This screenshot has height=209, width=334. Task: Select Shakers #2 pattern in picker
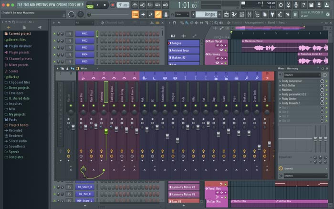pos(184,58)
